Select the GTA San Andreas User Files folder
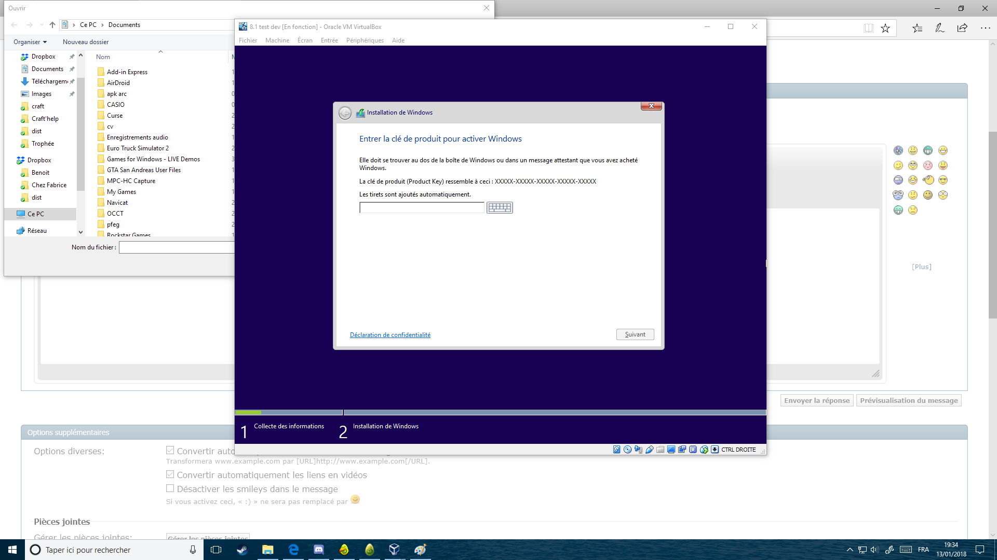Viewport: 997px width, 560px height. coord(144,170)
